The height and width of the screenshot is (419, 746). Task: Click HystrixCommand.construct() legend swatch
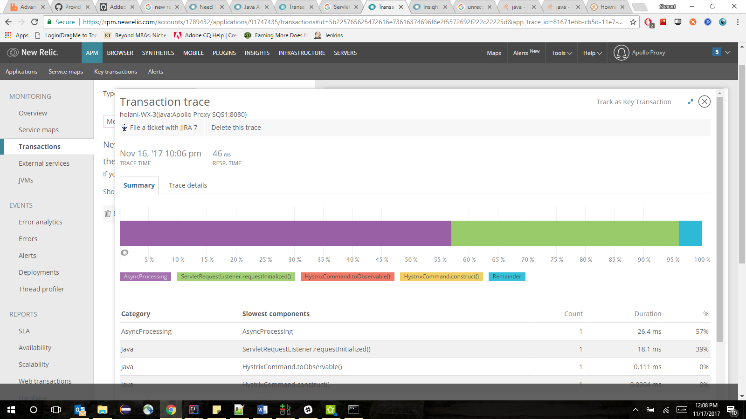pos(441,277)
